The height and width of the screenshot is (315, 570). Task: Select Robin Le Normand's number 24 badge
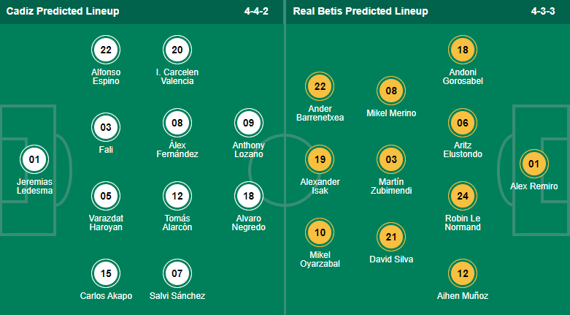click(463, 196)
